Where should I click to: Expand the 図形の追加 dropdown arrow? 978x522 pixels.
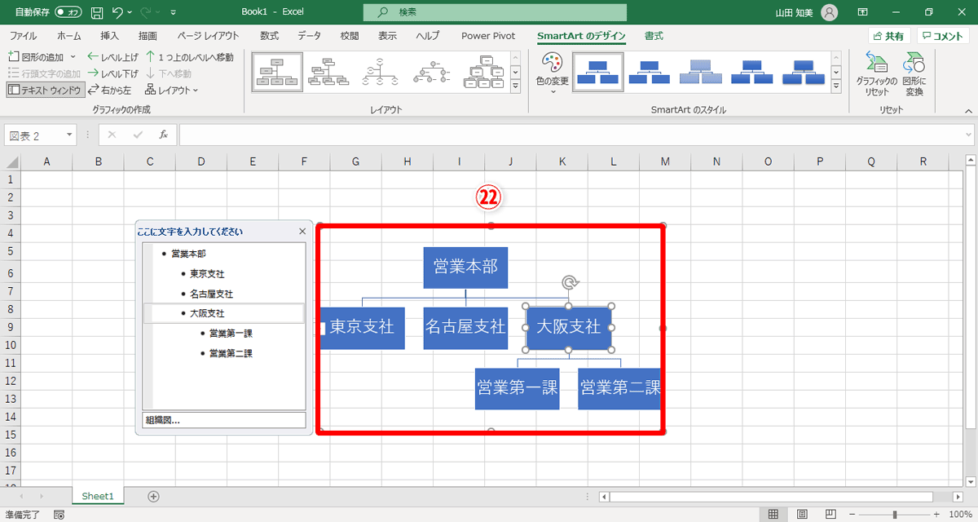point(73,57)
